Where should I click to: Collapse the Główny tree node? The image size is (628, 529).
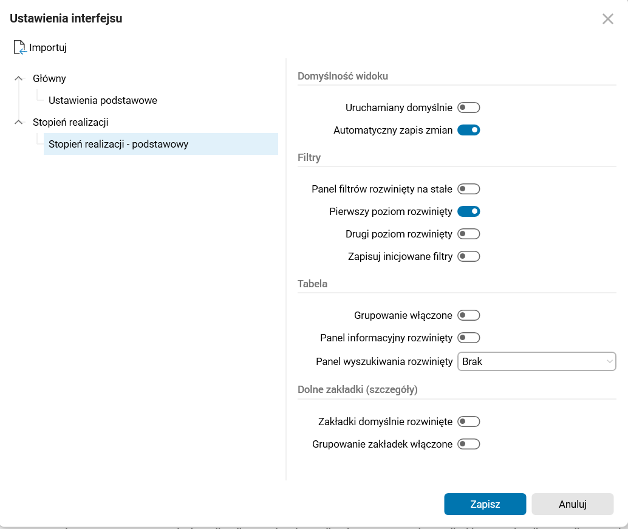click(19, 78)
